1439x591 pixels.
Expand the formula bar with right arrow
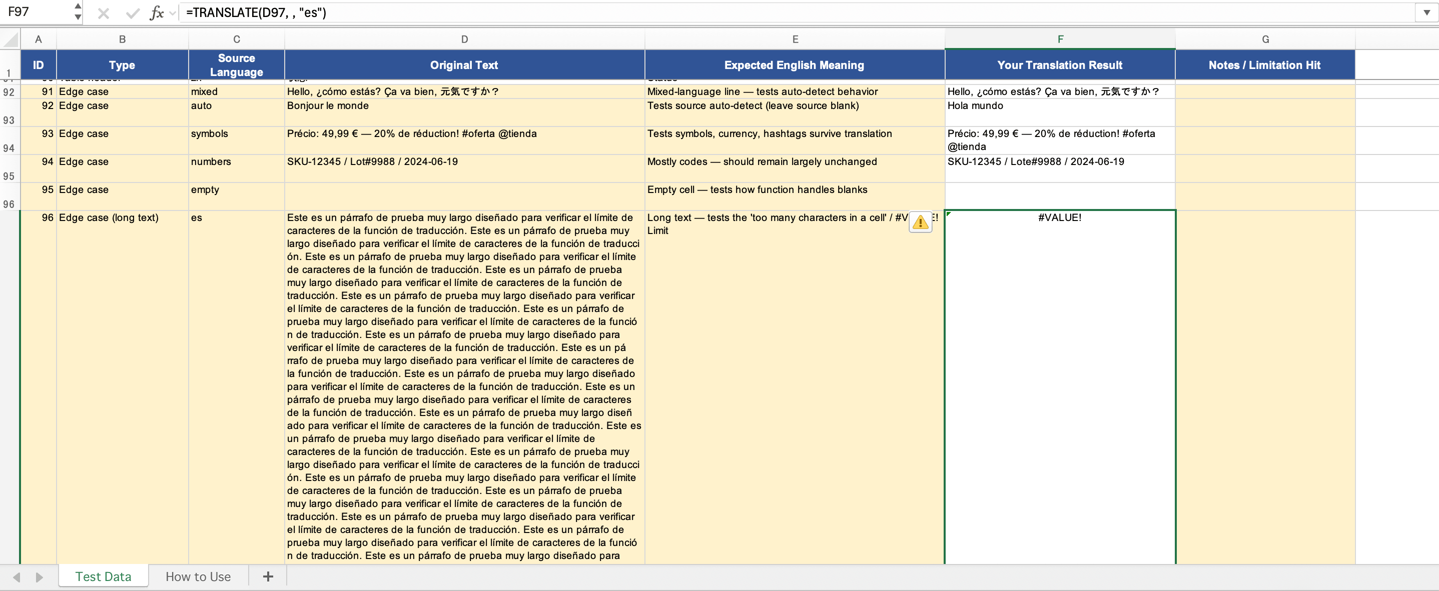point(1426,12)
